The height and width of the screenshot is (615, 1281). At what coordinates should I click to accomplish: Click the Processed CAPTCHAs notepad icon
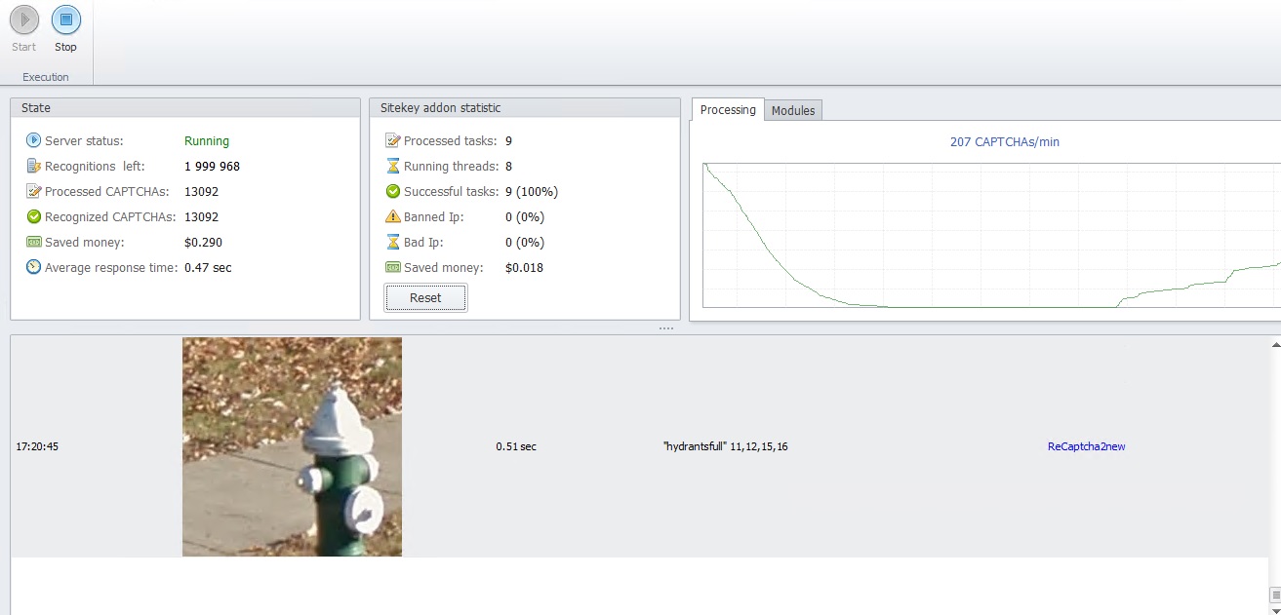[33, 191]
